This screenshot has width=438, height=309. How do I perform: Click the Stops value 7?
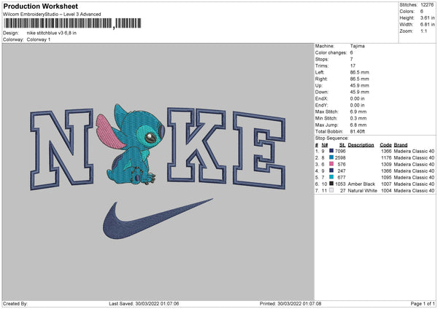(352, 59)
